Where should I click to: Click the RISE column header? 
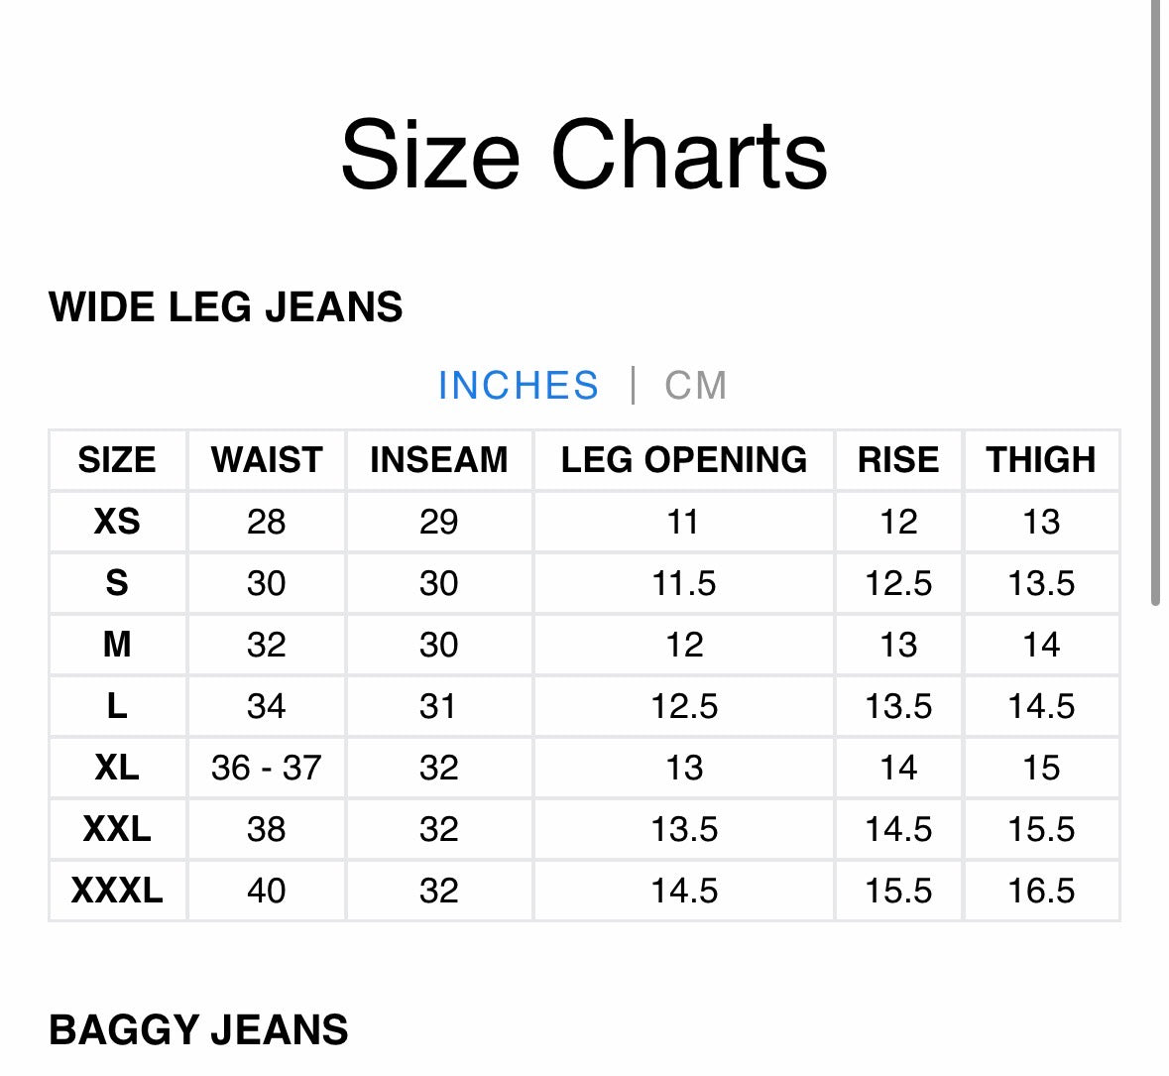click(x=898, y=460)
